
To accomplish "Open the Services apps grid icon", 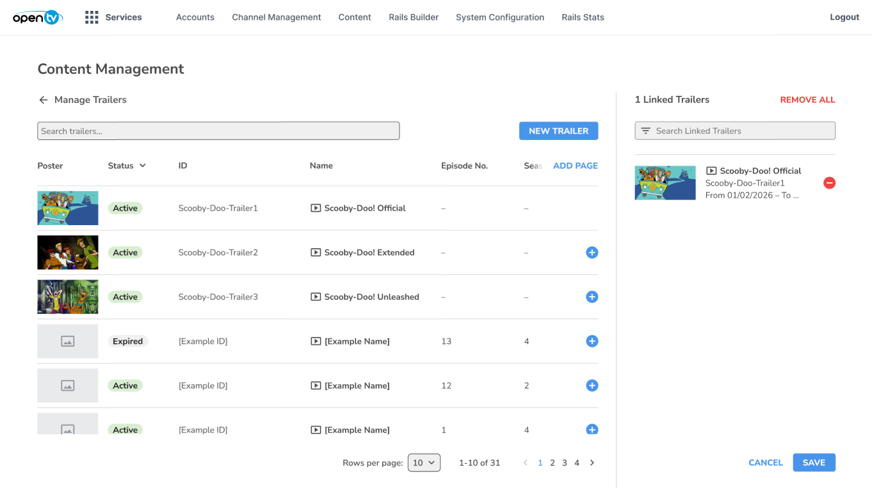I will (x=92, y=17).
